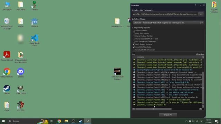Open File Explorer from the taskbar

coord(66,121)
